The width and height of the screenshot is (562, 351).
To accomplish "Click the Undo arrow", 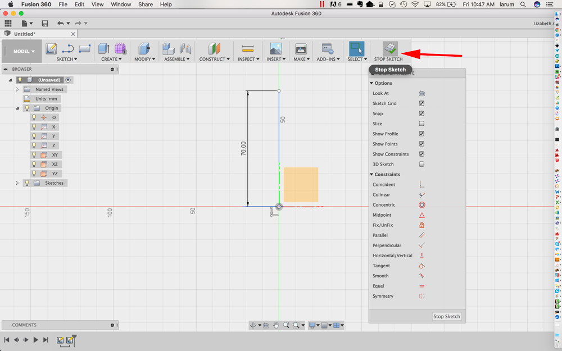I will click(61, 23).
